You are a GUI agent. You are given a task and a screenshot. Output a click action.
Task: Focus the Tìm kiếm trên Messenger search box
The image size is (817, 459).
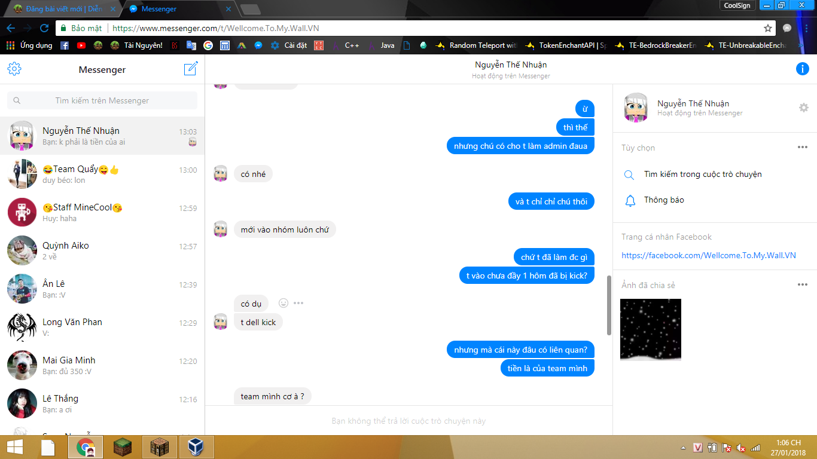click(x=102, y=100)
